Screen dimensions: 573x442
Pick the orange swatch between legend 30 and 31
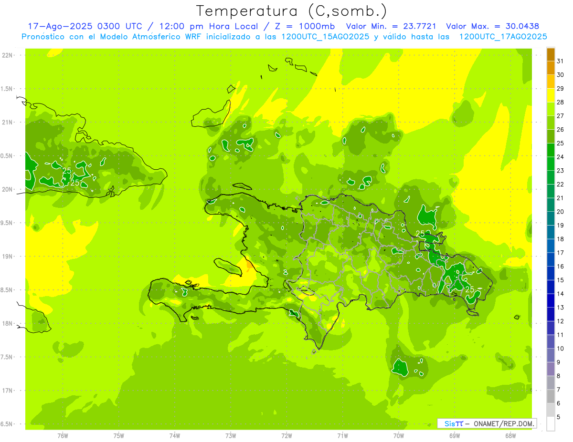[x=551, y=68]
